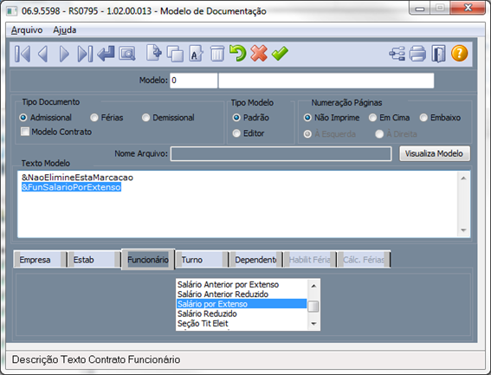Select Salário Reduzido list item

click(242, 314)
